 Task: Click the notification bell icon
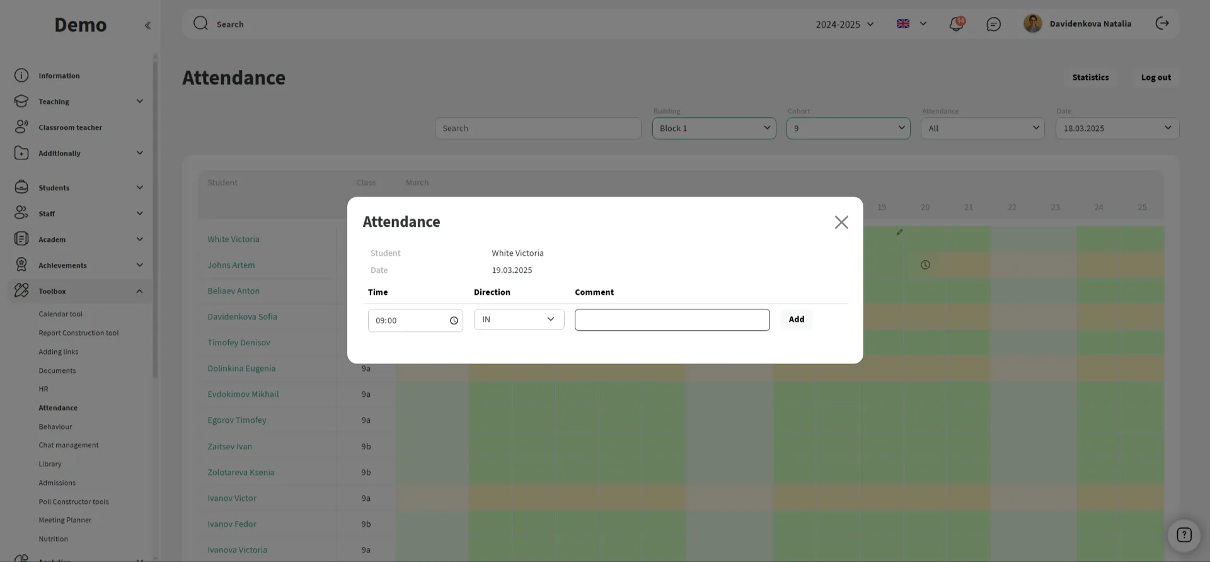[956, 24]
